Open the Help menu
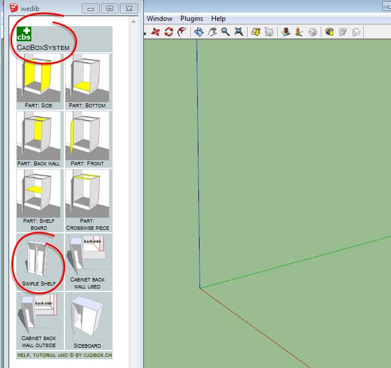Image resolution: width=391 pixels, height=368 pixels. click(x=218, y=19)
